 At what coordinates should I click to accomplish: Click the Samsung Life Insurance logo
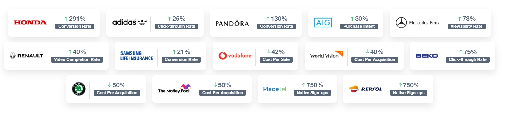137,56
